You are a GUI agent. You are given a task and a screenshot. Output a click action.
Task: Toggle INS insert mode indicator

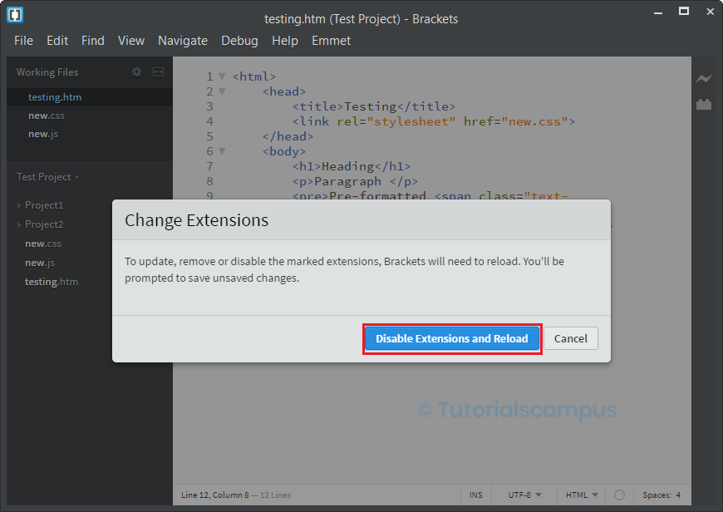pyautogui.click(x=476, y=495)
